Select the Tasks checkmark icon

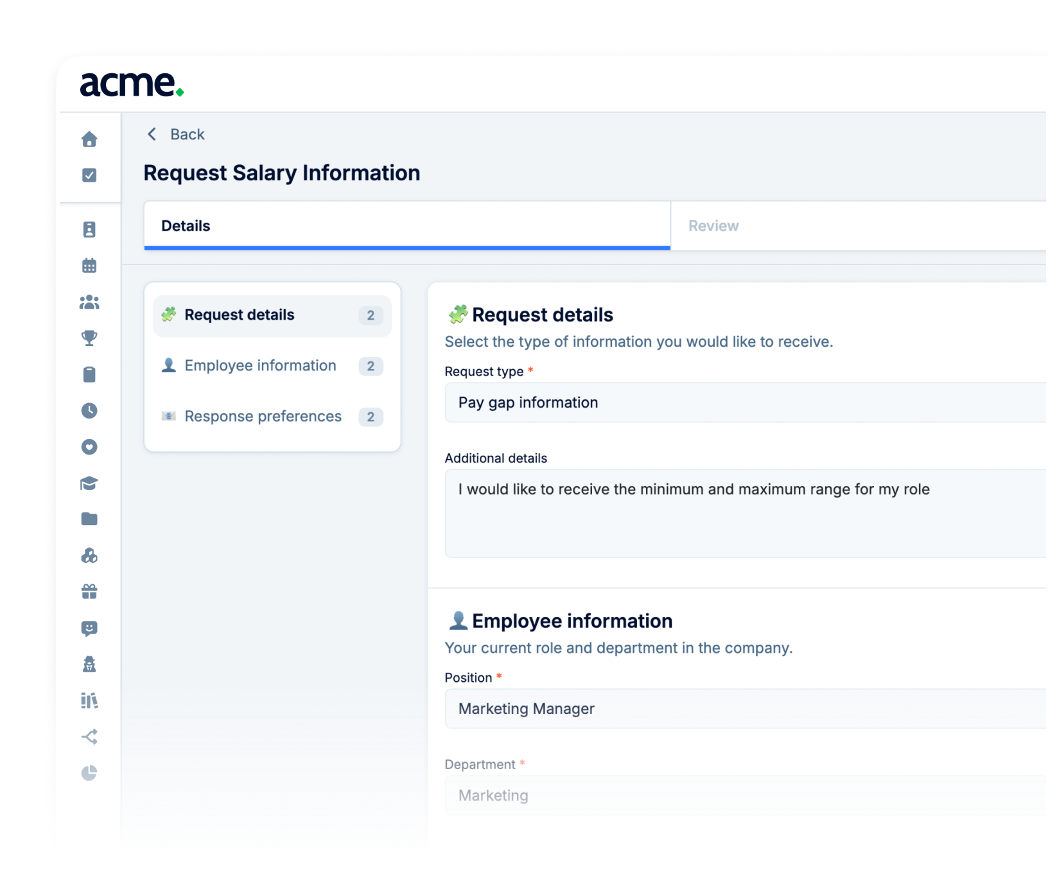coord(89,174)
